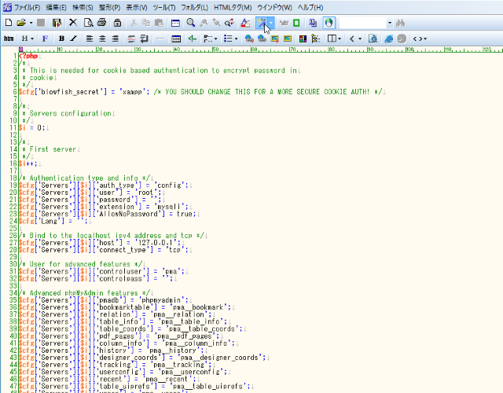Apply bold tag with B icon
The width and height of the screenshot is (503, 393).
click(61, 38)
